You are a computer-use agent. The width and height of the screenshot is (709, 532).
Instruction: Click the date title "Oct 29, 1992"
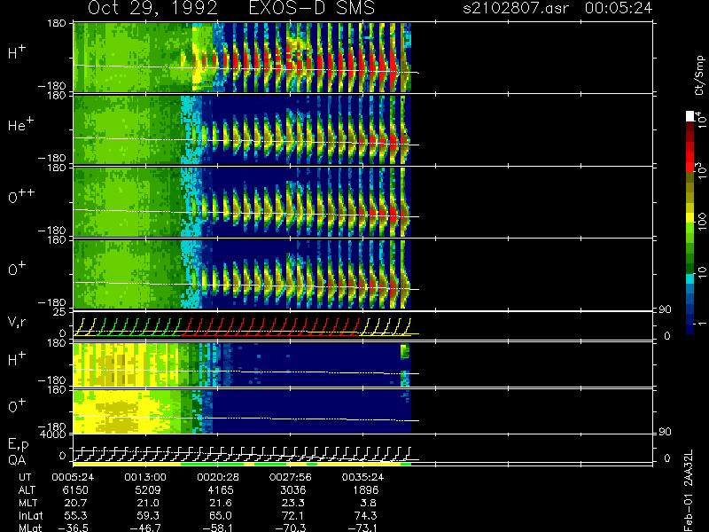coord(152,8)
